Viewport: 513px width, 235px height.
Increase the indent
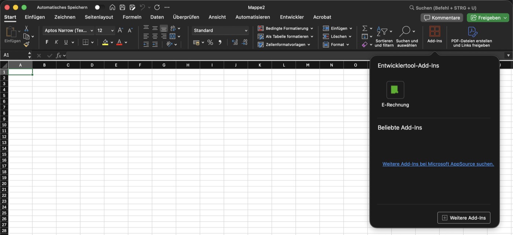pyautogui.click(x=155, y=44)
